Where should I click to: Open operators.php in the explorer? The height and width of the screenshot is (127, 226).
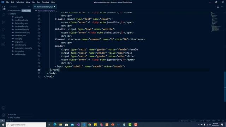tap(20, 45)
